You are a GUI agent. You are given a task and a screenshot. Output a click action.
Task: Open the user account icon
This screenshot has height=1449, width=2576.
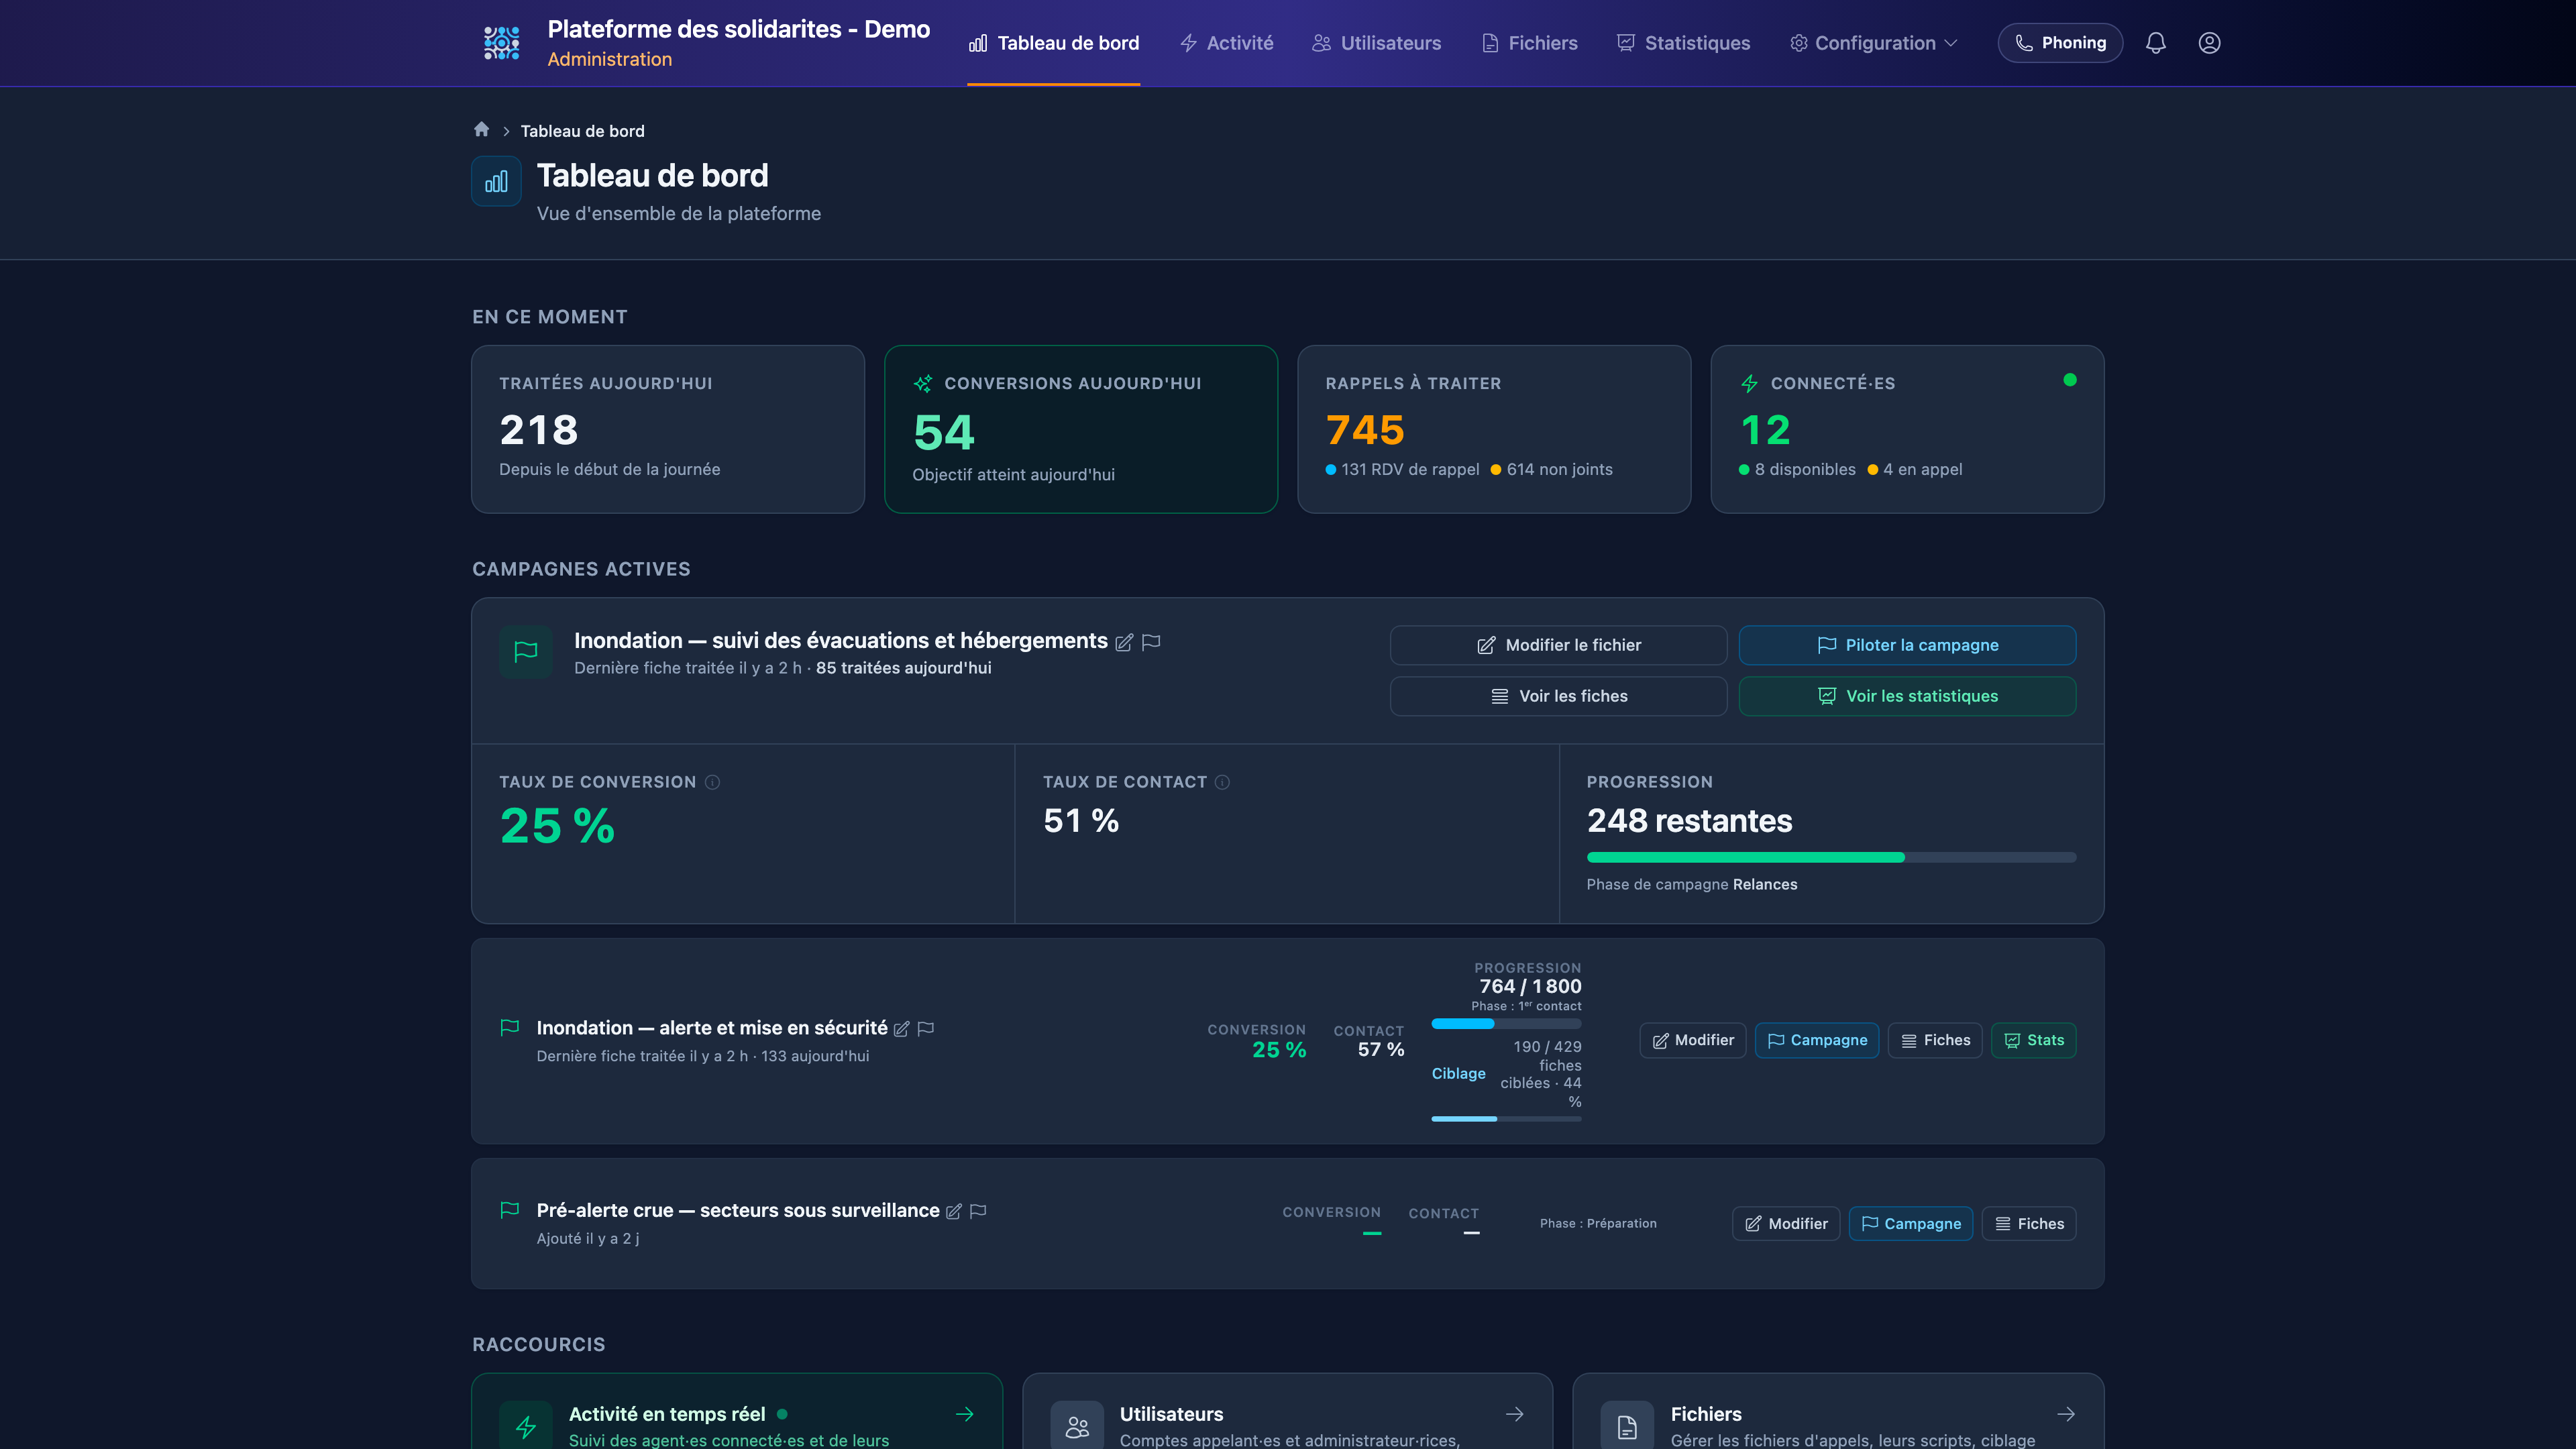pos(2209,43)
